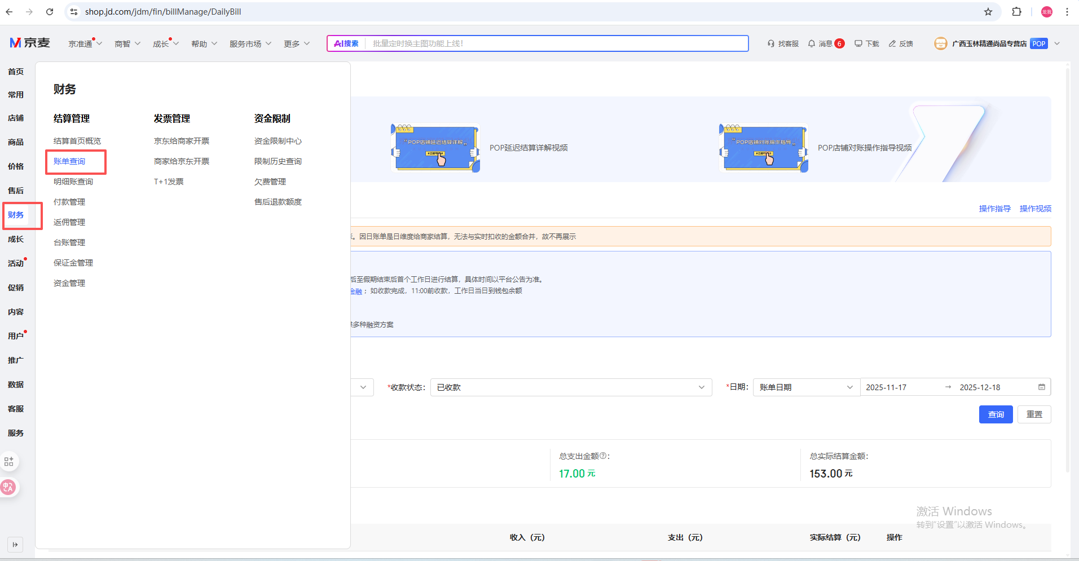The height and width of the screenshot is (561, 1079).
Task: Expand the store account dropdown arrow
Action: (x=1057, y=43)
